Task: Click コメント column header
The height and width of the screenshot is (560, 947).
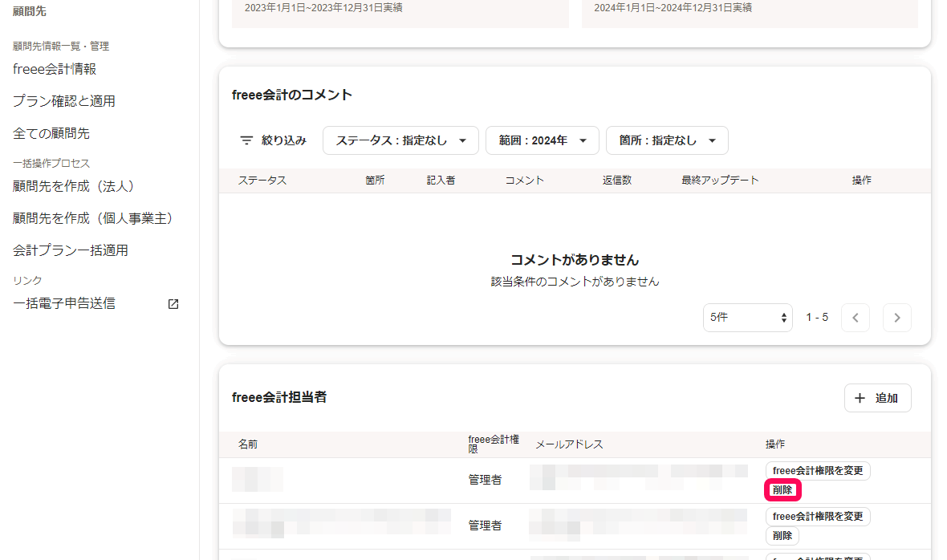Action: [x=524, y=181]
